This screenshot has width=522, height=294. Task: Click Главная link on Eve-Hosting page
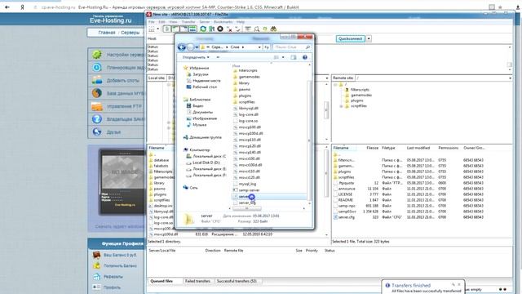tap(107, 33)
